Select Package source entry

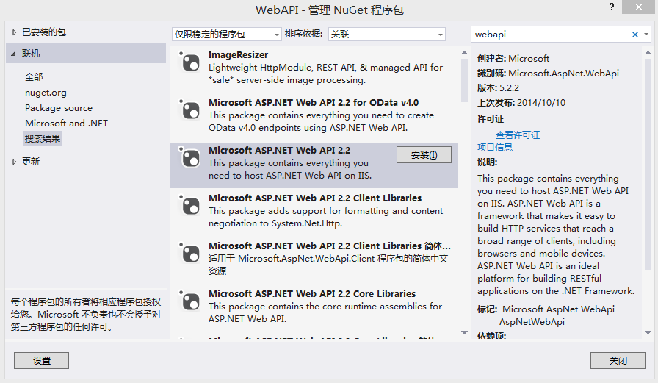click(59, 108)
